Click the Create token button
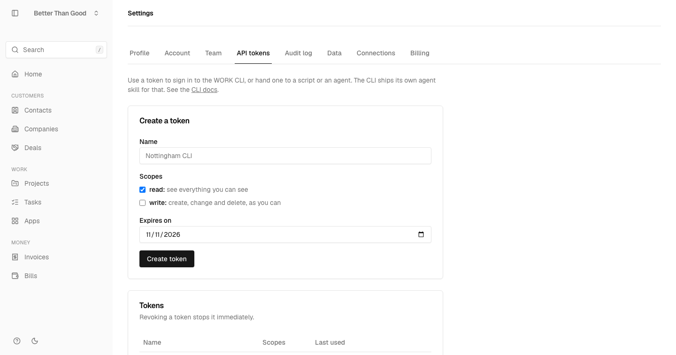The width and height of the screenshot is (676, 355). (x=167, y=259)
